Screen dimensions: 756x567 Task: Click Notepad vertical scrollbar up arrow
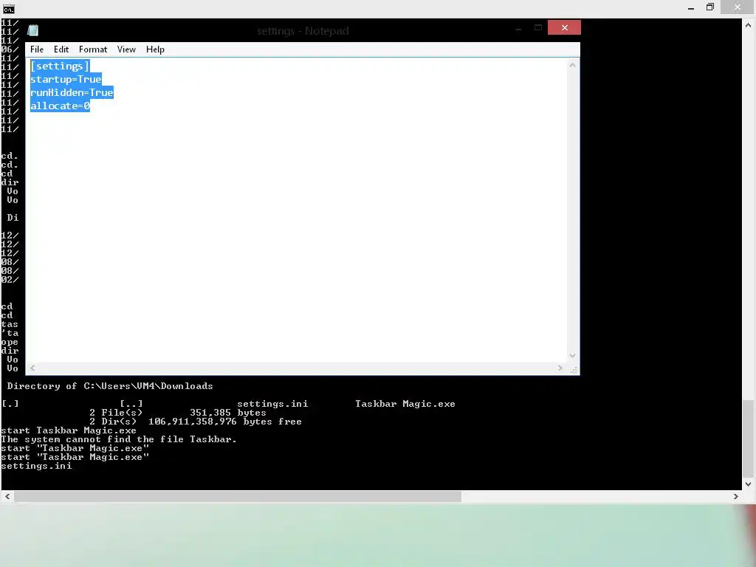572,65
